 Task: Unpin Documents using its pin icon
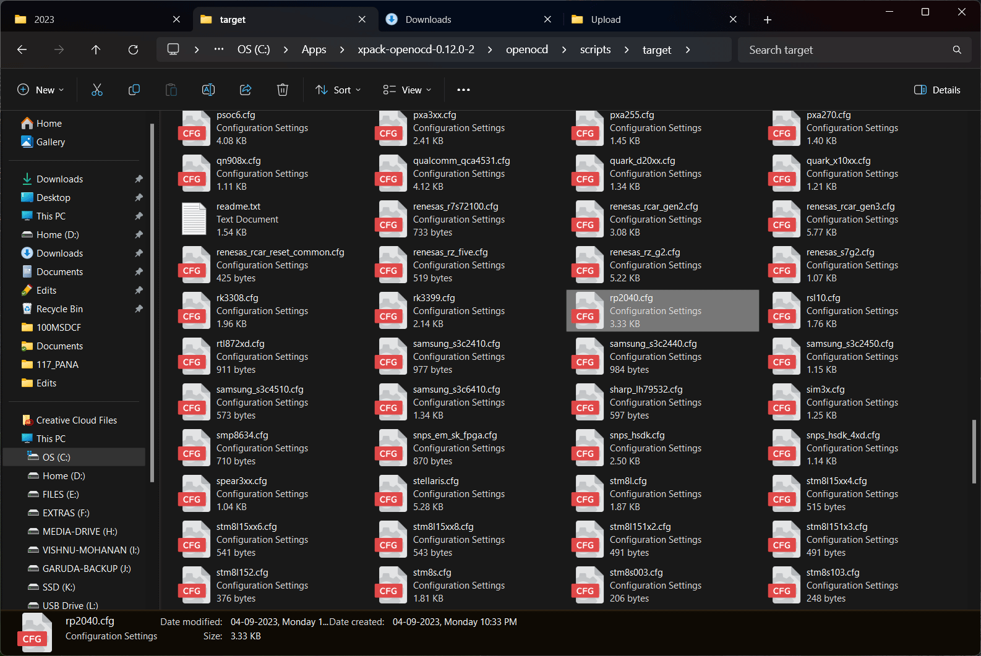[x=139, y=271]
